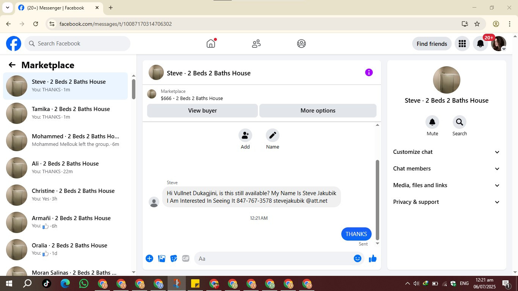Click the THANKS sent message bubble
The height and width of the screenshot is (291, 518).
356,234
